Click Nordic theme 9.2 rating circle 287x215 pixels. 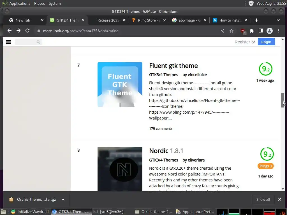point(267,154)
